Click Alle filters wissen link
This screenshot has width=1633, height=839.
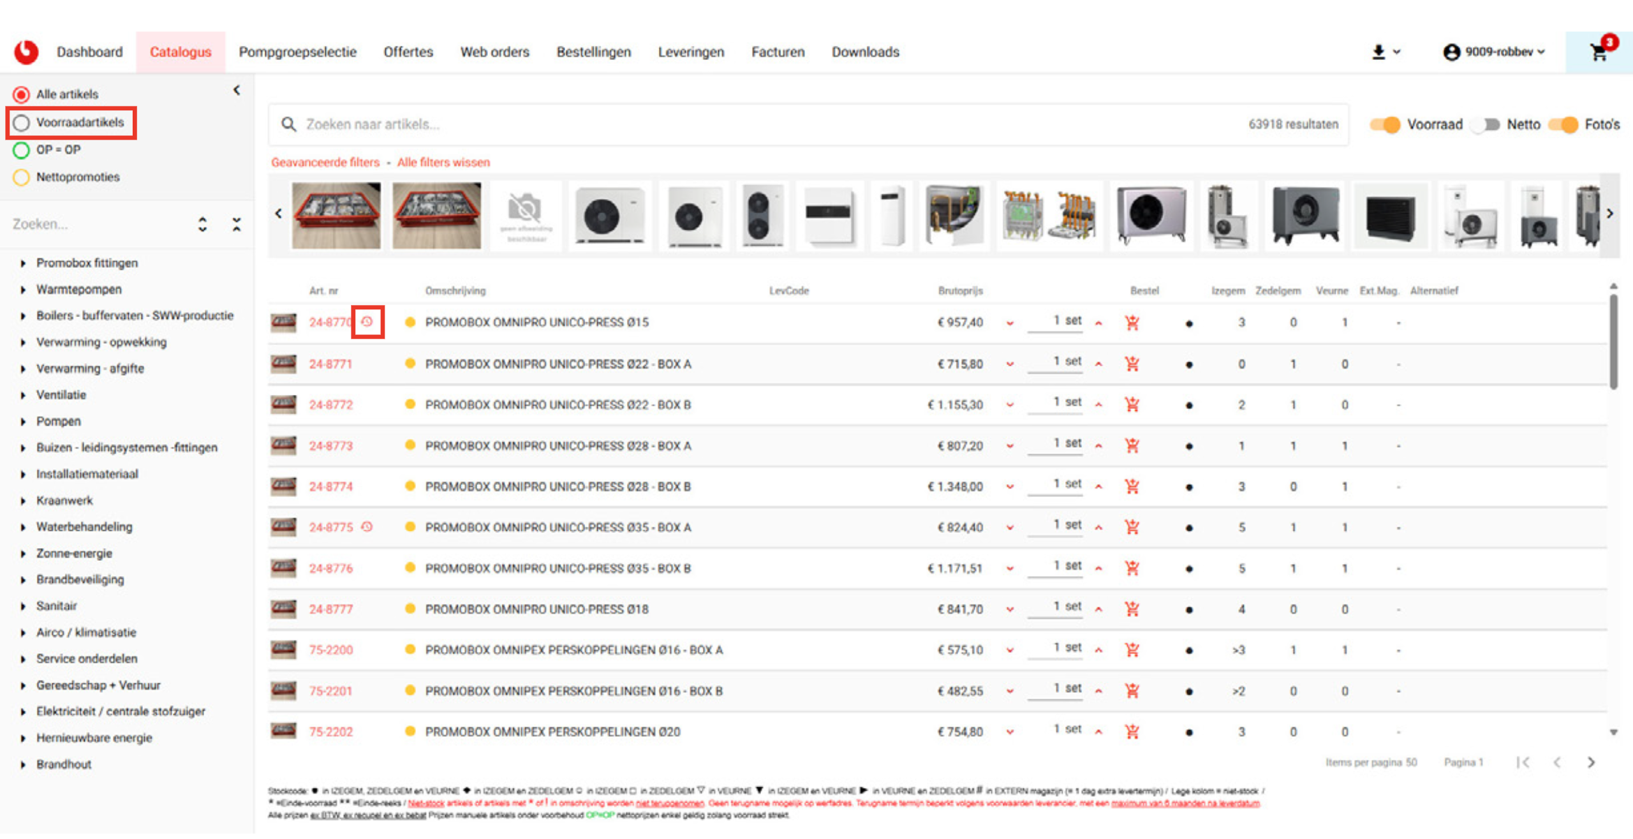(x=443, y=163)
